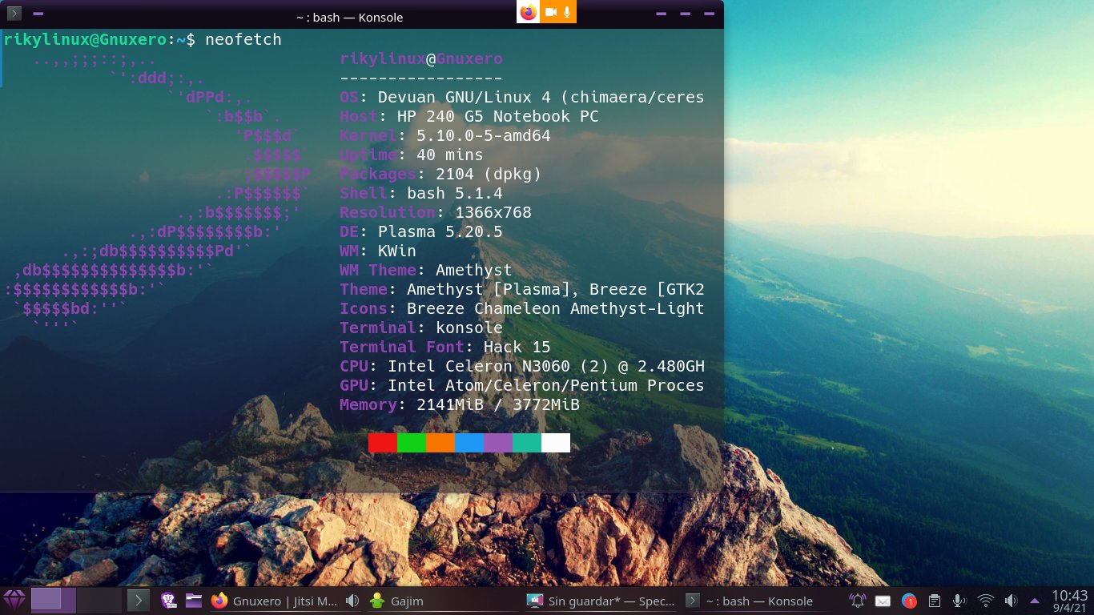This screenshot has width=1094, height=615.
Task: Open calendar via the 10:43 clock
Action: (1070, 601)
